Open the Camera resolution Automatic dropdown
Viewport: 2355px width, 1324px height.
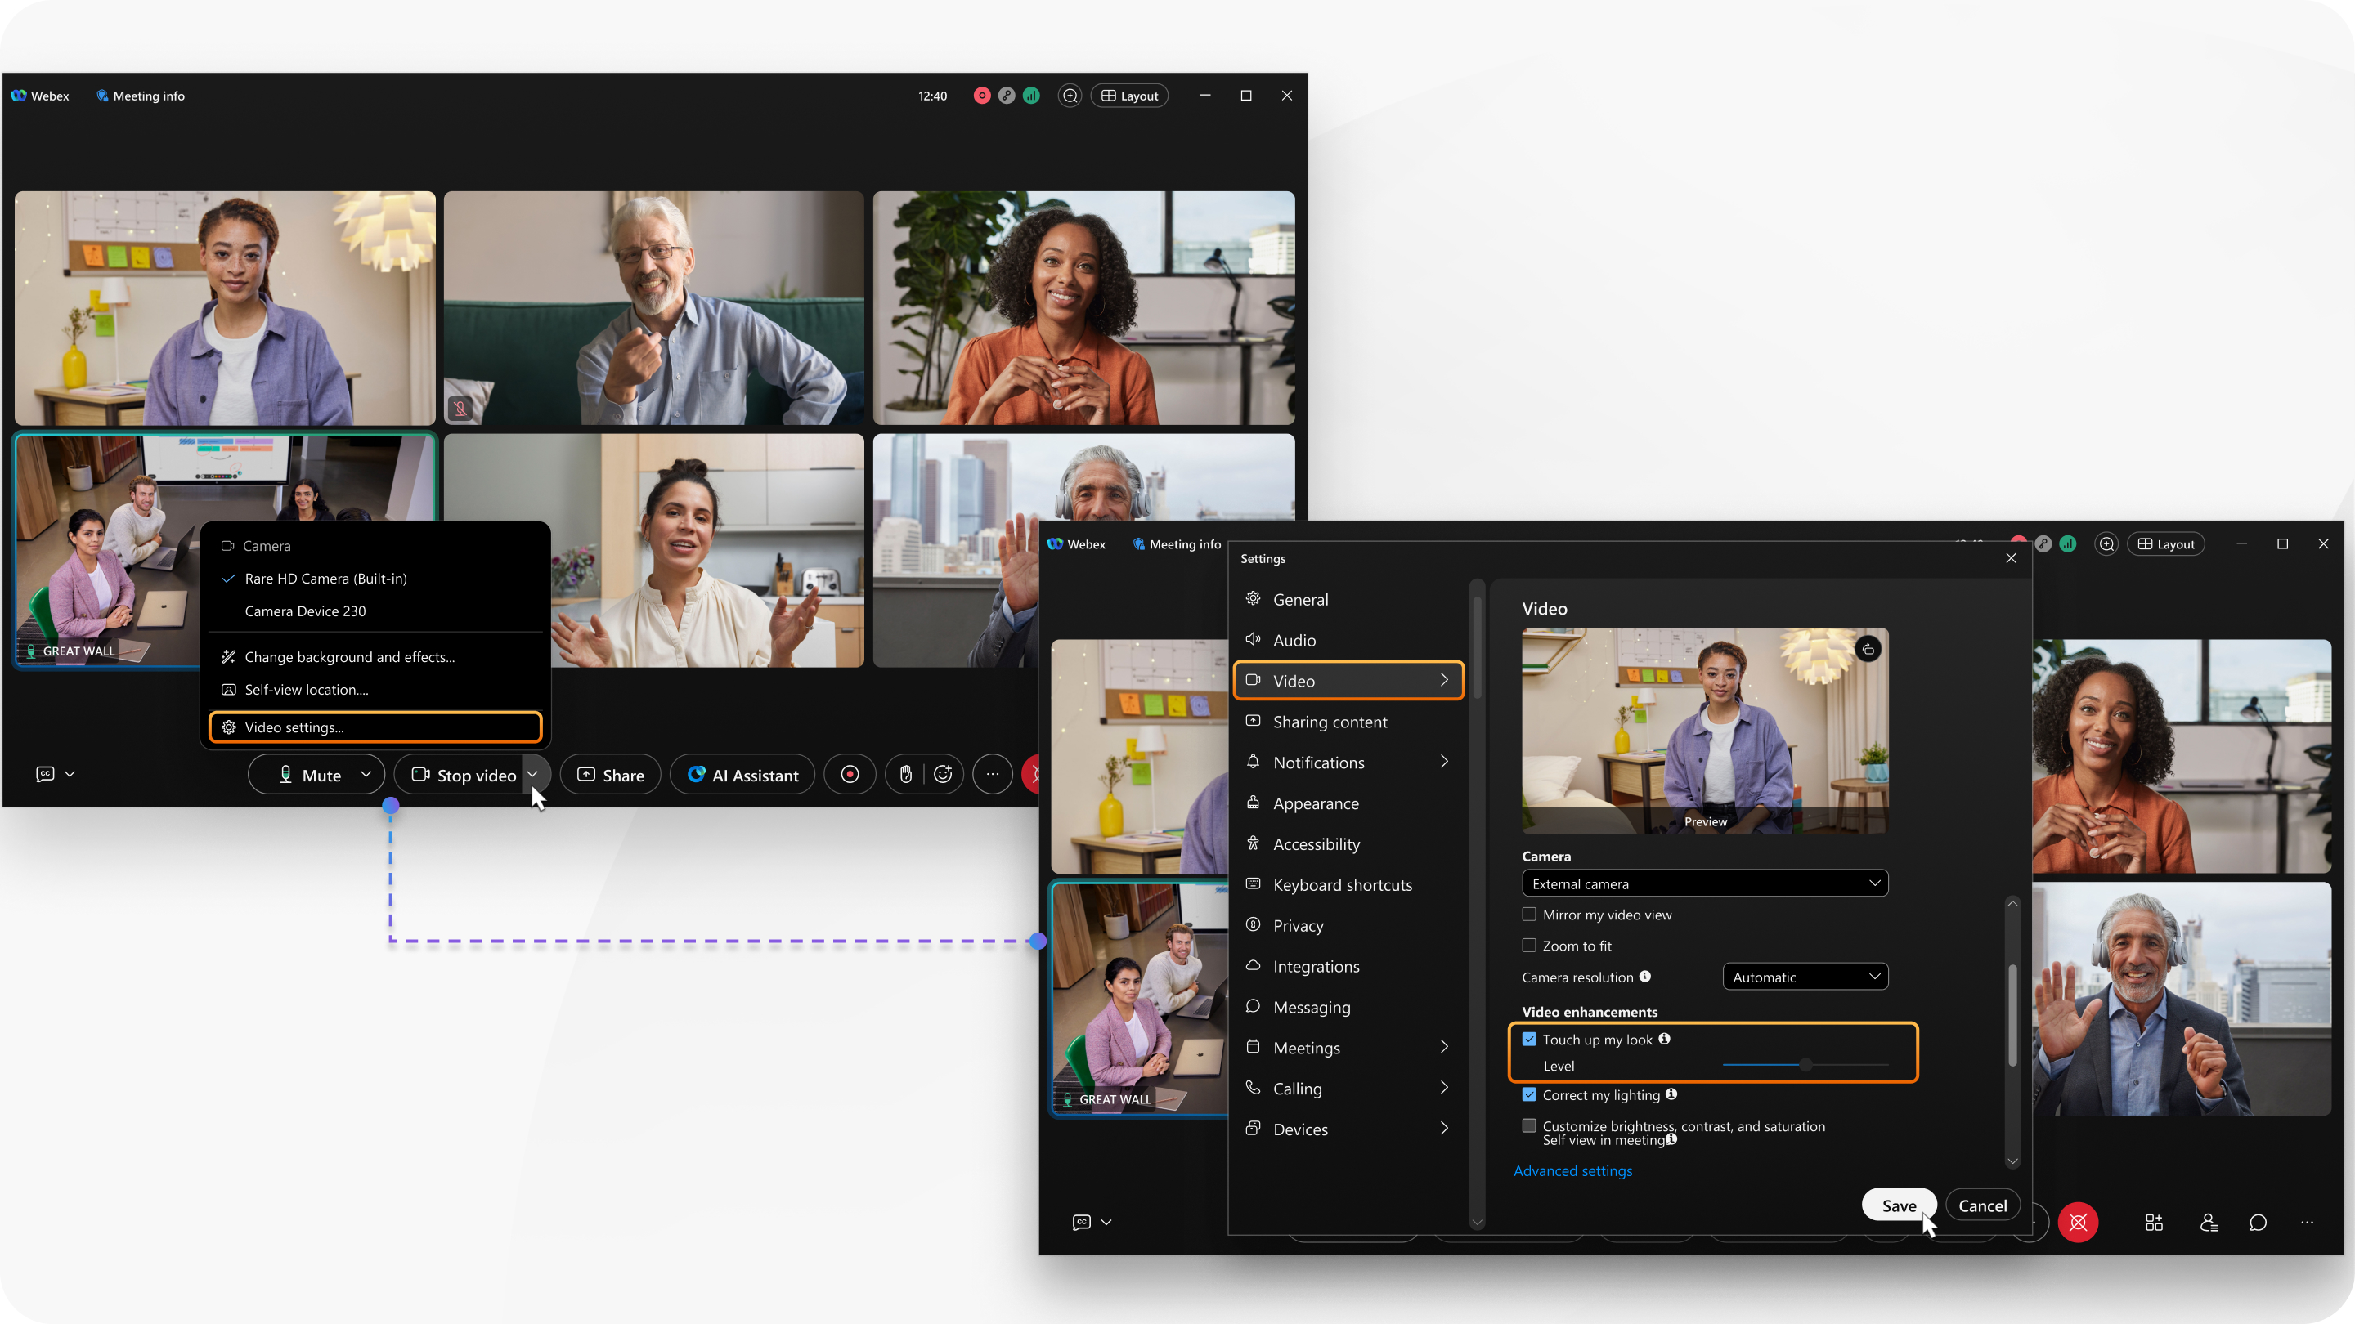tap(1805, 977)
